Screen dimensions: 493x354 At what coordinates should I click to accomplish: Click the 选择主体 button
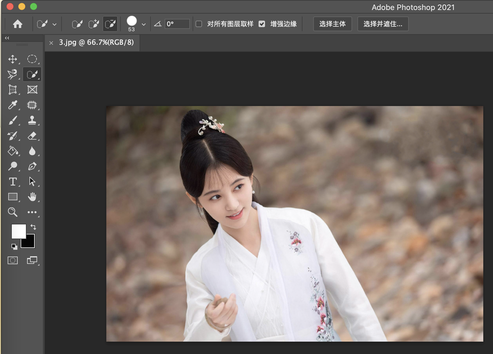pyautogui.click(x=332, y=24)
